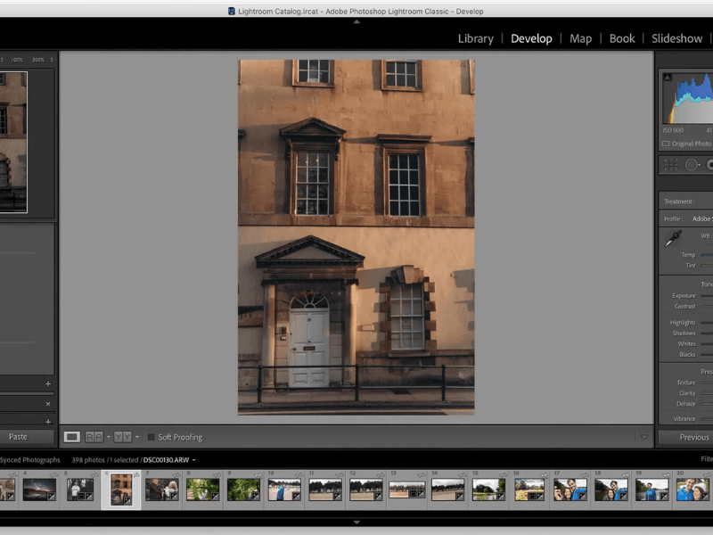Toggle flag on filmstrip photo 18

coord(626,475)
